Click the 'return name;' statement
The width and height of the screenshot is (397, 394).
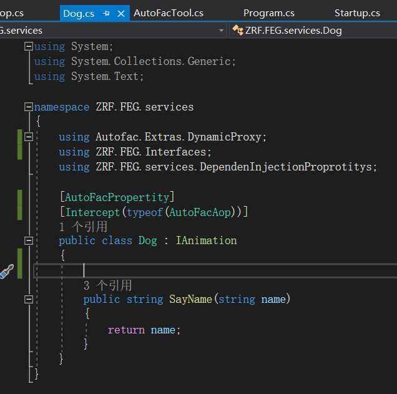pyautogui.click(x=144, y=330)
